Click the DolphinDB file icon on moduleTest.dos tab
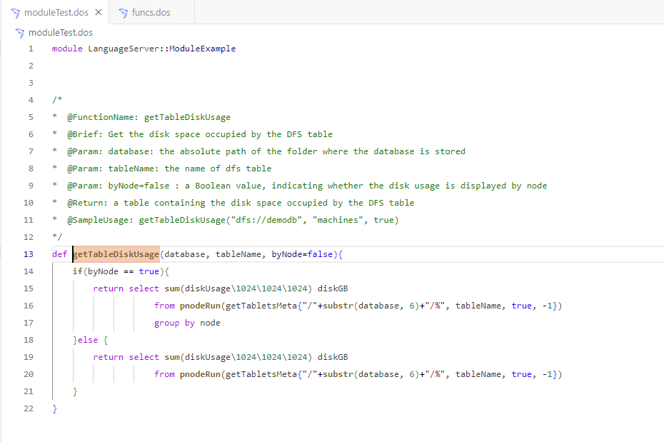This screenshot has width=664, height=442. [x=15, y=13]
